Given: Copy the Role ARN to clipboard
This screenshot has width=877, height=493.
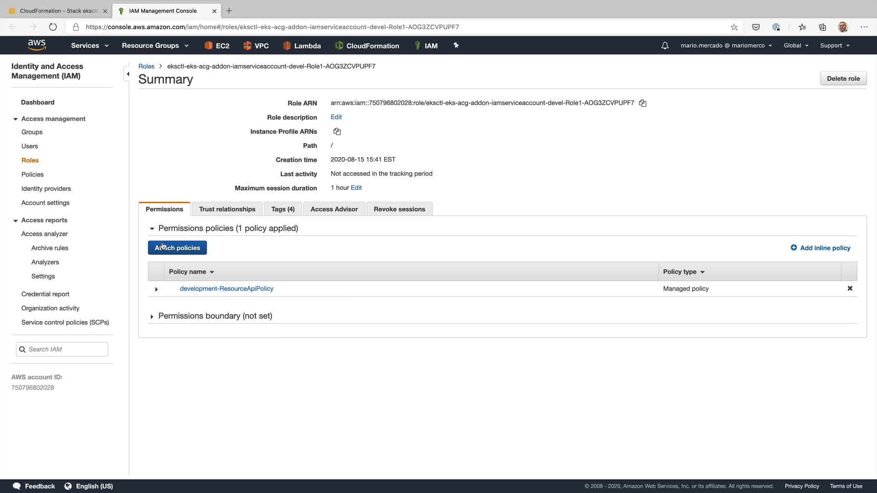Looking at the screenshot, I should click(643, 103).
